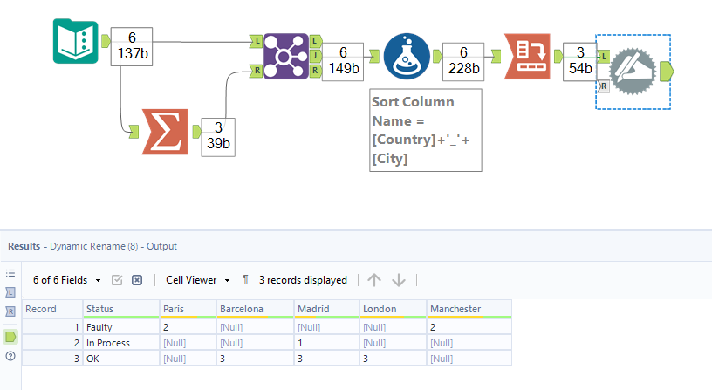Screen dimensions: 712x390
Task: Select the Summarize tool node
Action: (164, 132)
